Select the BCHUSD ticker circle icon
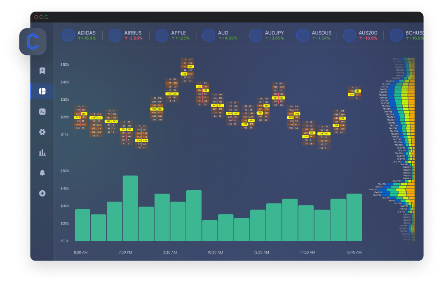 [396, 35]
